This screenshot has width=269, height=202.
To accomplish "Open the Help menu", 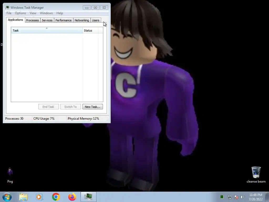I will (60, 13).
